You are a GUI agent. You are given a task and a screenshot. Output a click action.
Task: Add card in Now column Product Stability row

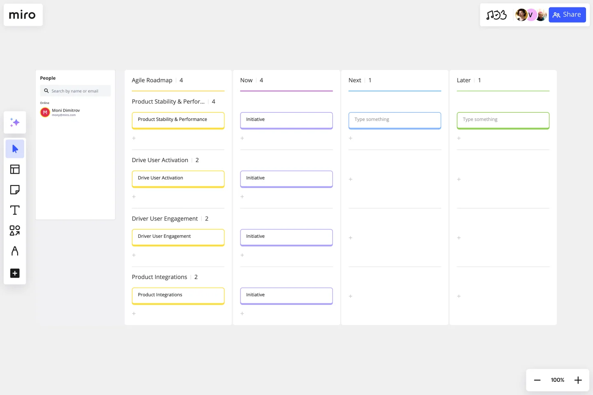[242, 138]
